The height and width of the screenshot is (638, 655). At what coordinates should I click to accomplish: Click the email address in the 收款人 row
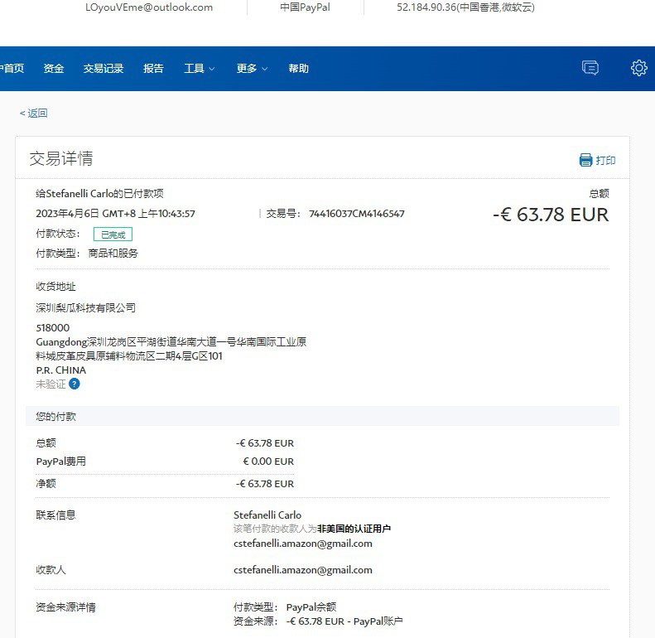(x=302, y=570)
